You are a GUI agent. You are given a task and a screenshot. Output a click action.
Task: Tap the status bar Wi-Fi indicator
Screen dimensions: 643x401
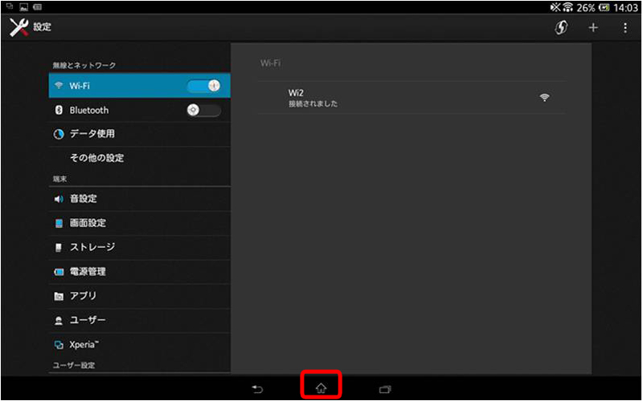point(567,7)
